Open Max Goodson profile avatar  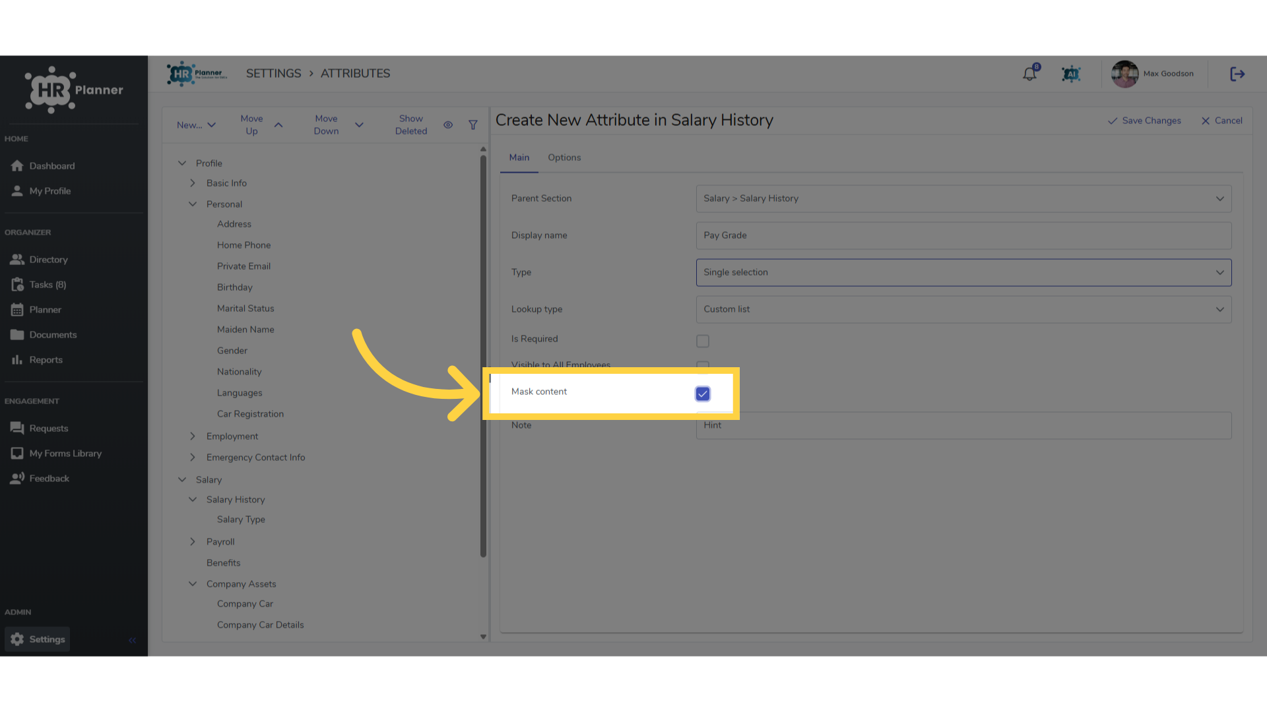[x=1124, y=74]
